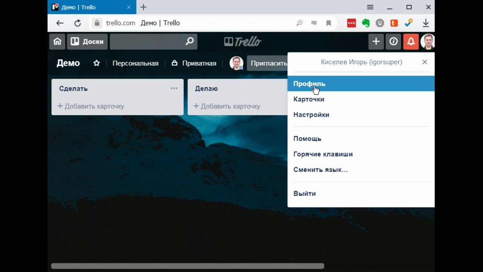
Task: Open a new browser tab
Action: coord(143,7)
